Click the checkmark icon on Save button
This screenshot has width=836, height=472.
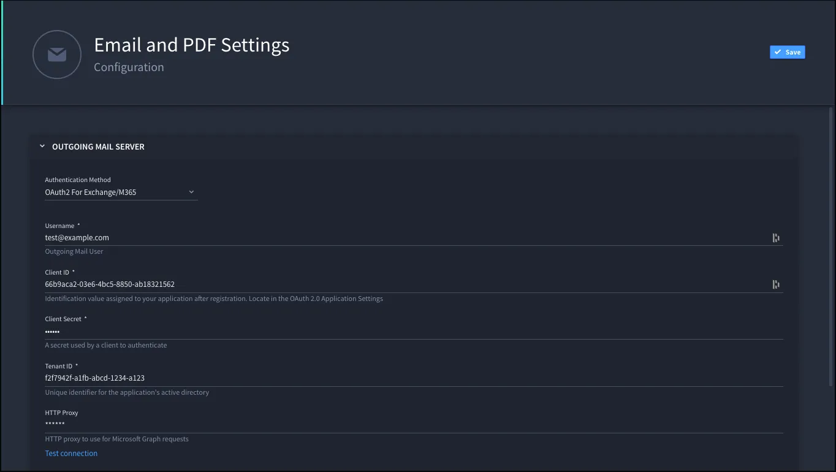778,52
